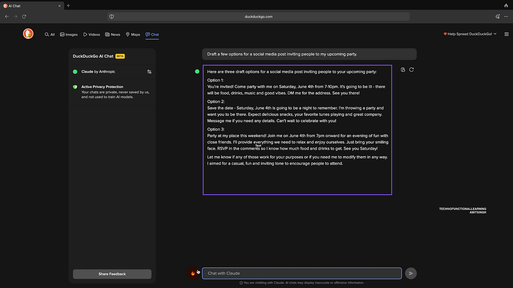513x288 pixels.
Task: Switch to the News search tab
Action: (113, 35)
